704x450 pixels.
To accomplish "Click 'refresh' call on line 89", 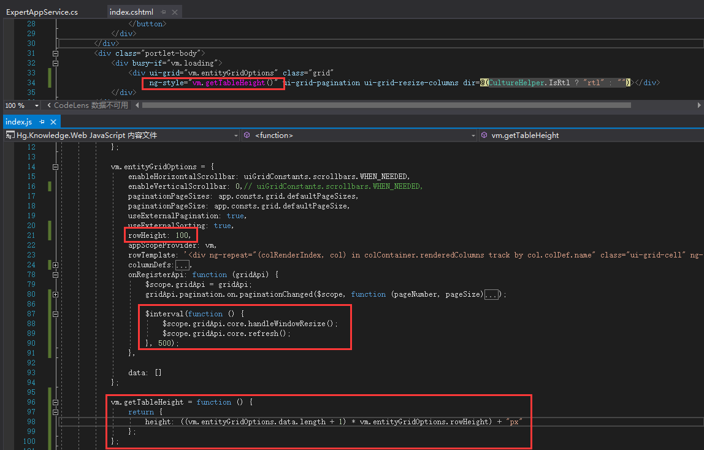I will (263, 334).
